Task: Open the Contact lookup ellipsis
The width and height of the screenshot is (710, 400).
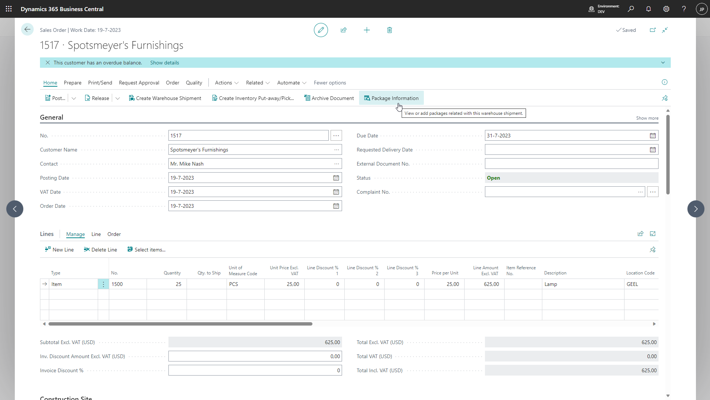Action: [336, 164]
